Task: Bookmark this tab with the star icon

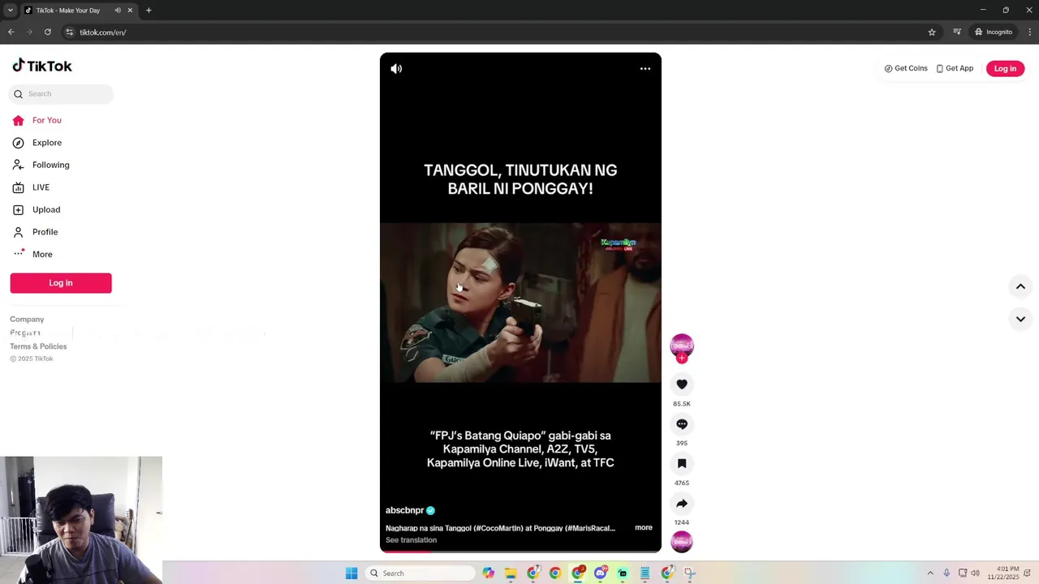Action: (932, 32)
